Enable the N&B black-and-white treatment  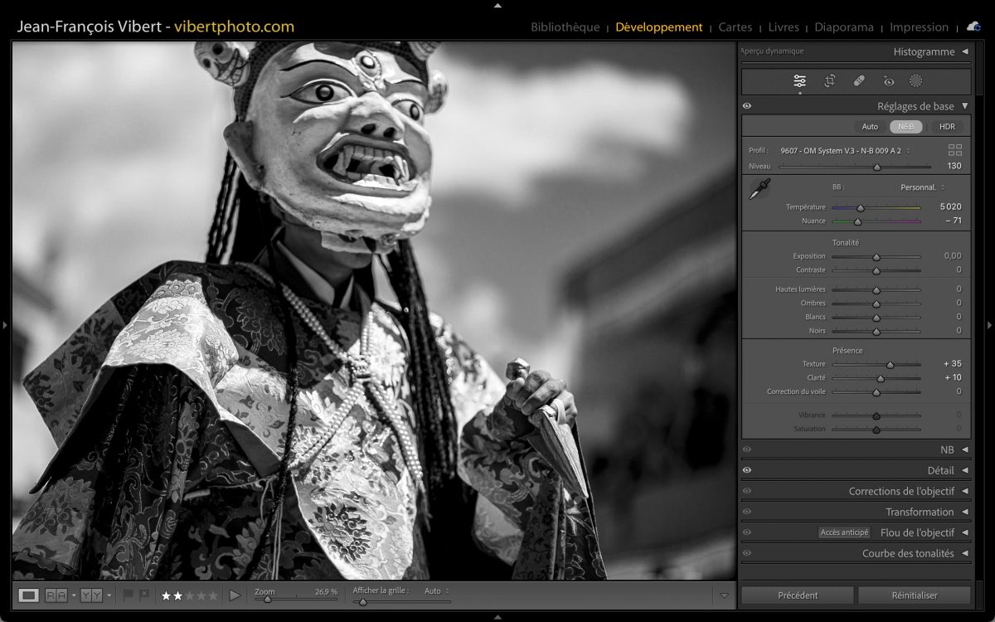pyautogui.click(x=906, y=127)
